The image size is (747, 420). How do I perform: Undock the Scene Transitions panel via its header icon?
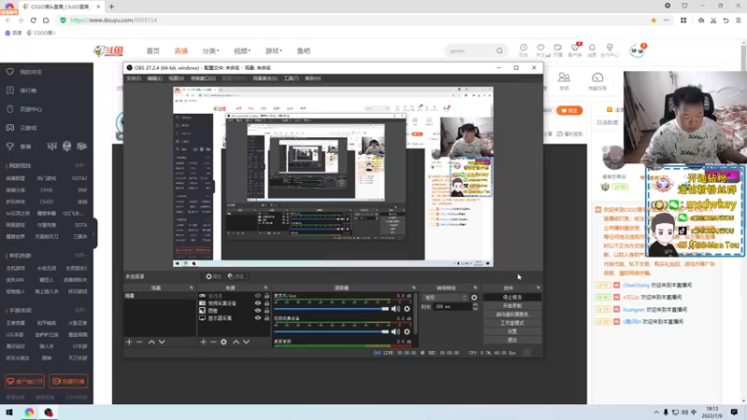click(x=475, y=287)
